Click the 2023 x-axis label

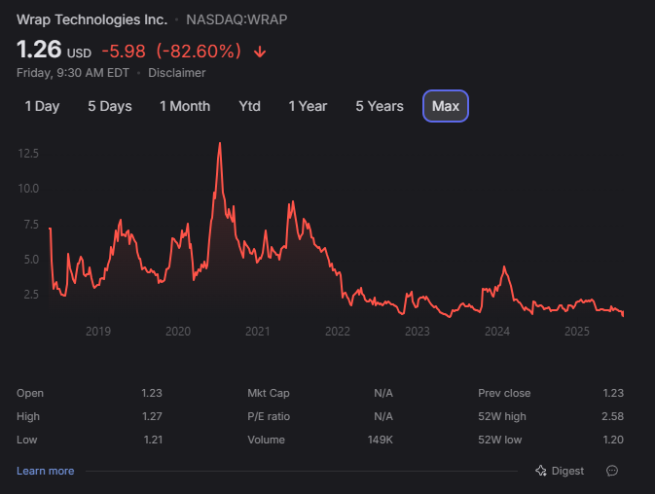(418, 332)
